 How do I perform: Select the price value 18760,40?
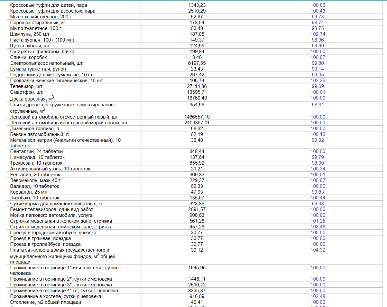198,98
